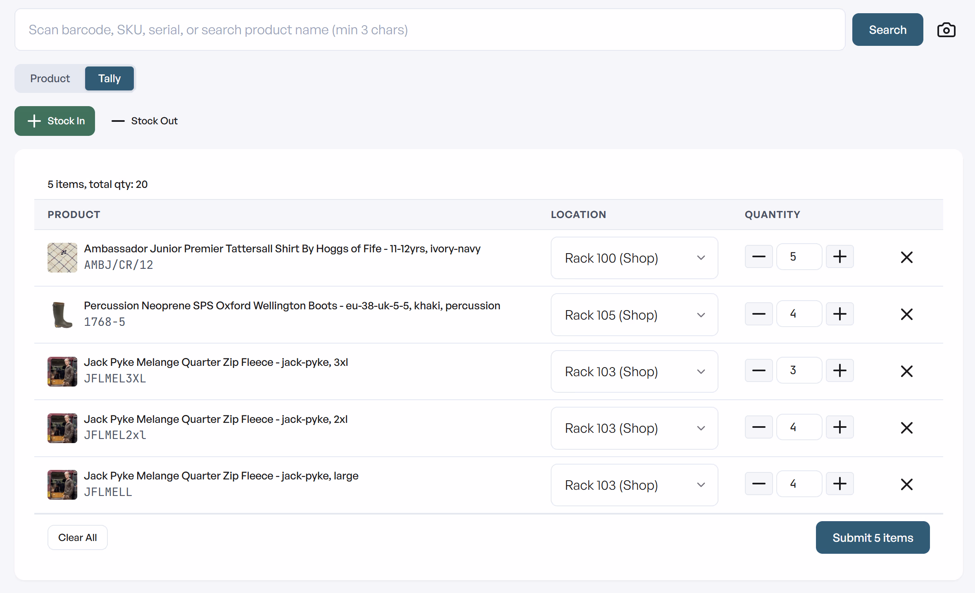Edit quantity field for JFLMELL
The height and width of the screenshot is (593, 975).
[x=799, y=484]
